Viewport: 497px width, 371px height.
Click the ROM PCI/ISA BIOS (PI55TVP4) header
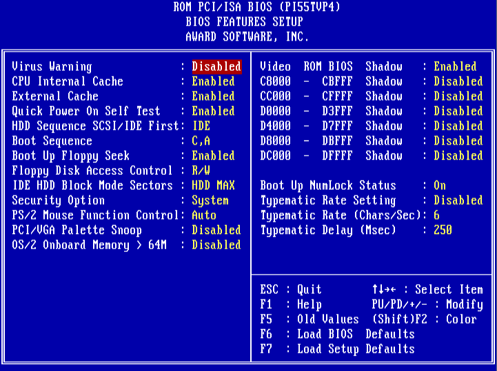256,7
